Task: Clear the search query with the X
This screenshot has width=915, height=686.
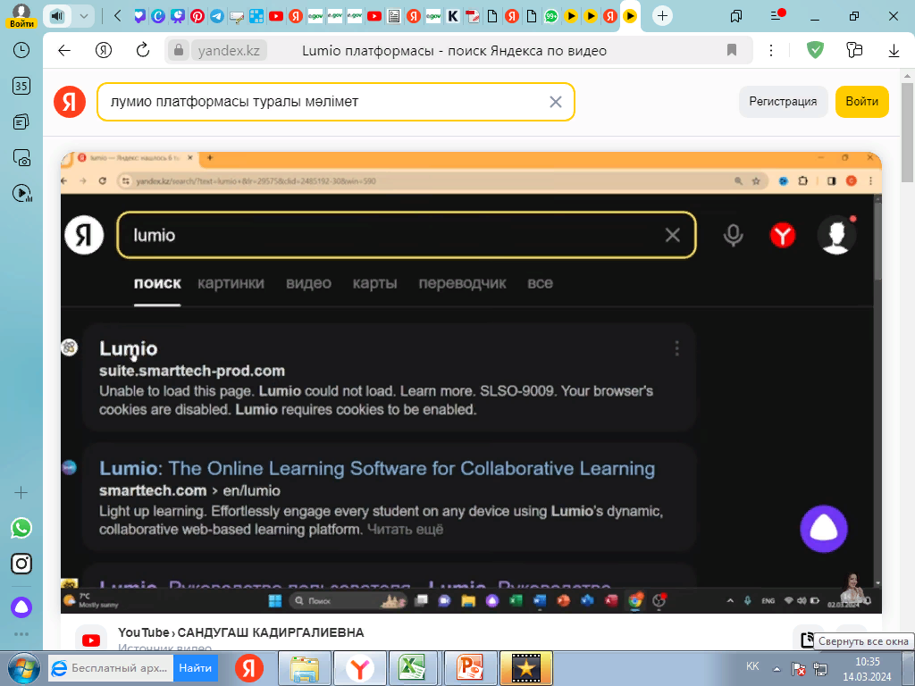Action: pos(556,102)
